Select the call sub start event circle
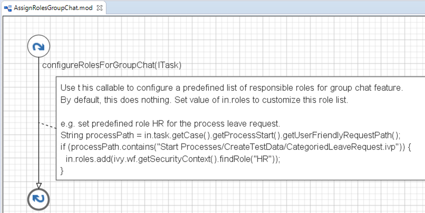This screenshot has height=213, width=425. pos(38,46)
